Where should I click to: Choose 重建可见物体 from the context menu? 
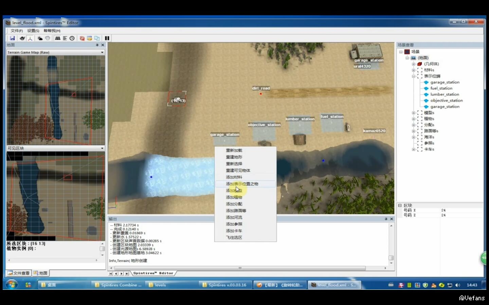(x=246, y=170)
